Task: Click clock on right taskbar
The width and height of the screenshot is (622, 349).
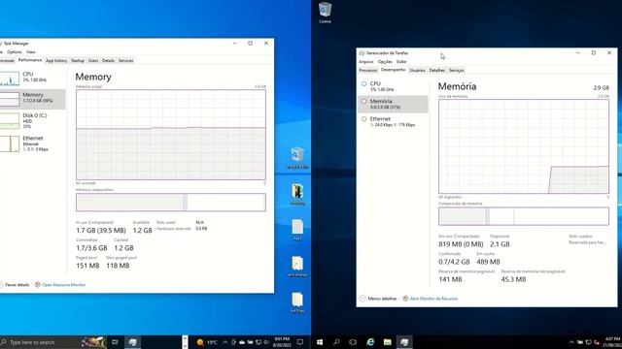Action: pos(612,342)
